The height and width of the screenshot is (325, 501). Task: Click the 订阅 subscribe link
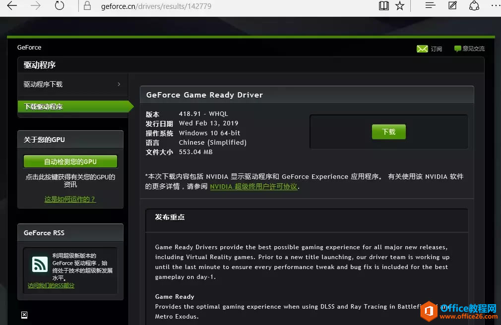(x=436, y=49)
